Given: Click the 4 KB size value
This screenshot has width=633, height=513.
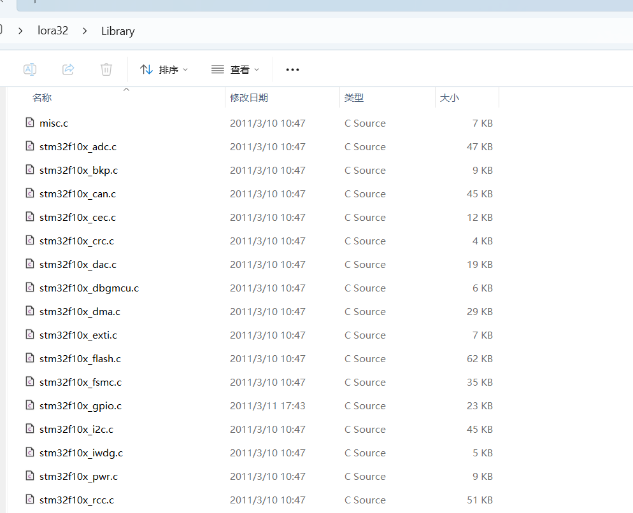Looking at the screenshot, I should (483, 241).
